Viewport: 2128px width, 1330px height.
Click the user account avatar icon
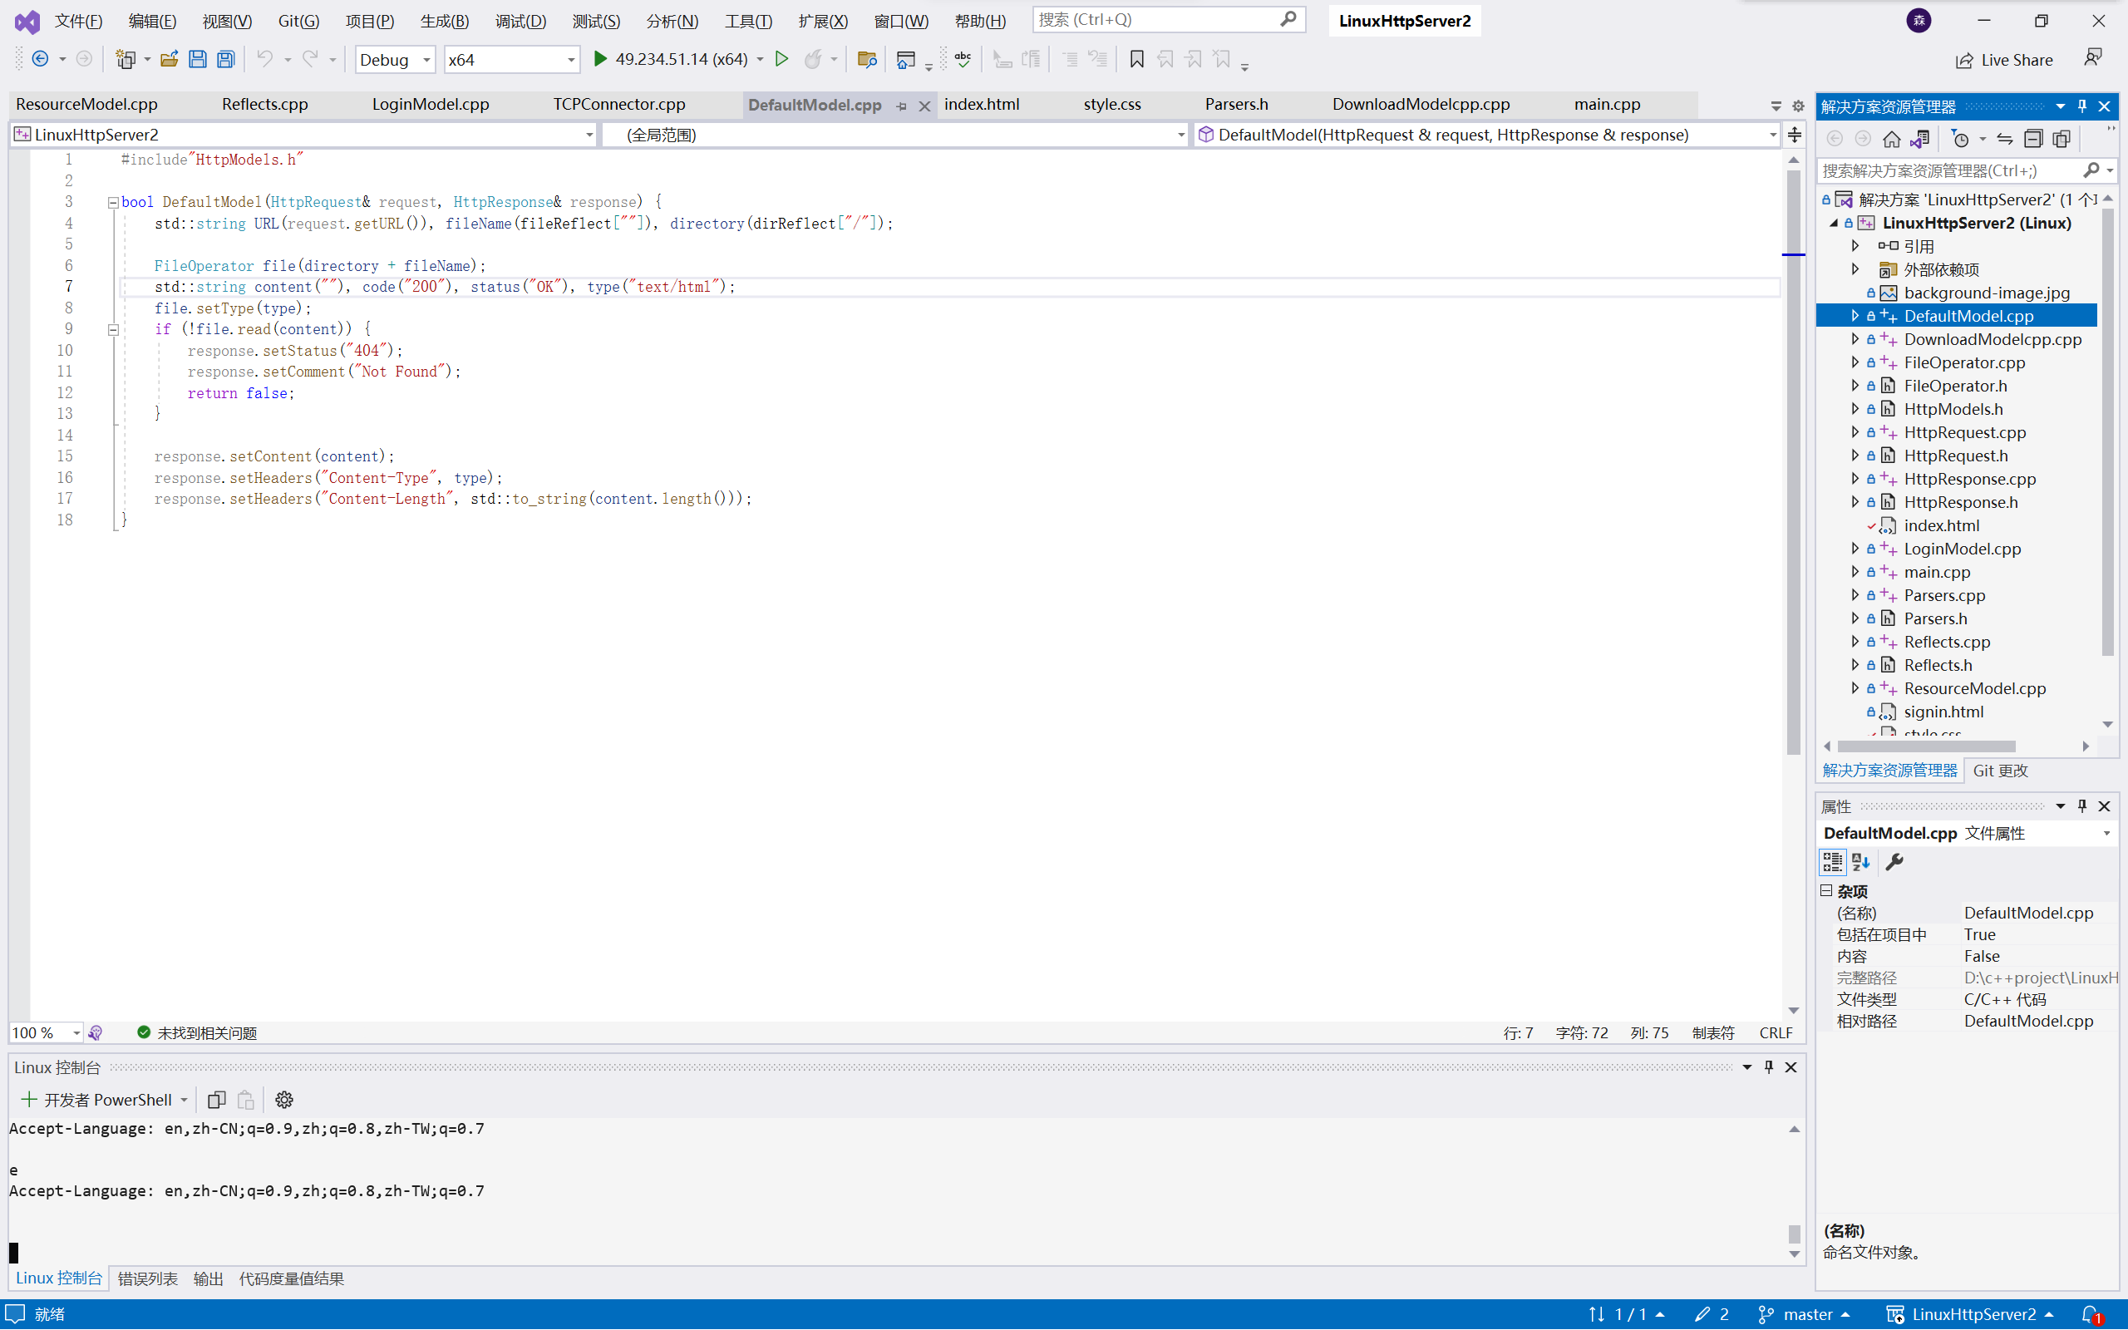coord(1919,20)
